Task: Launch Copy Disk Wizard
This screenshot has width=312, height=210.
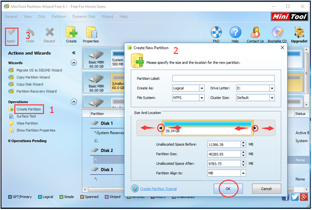Action: [x=30, y=84]
